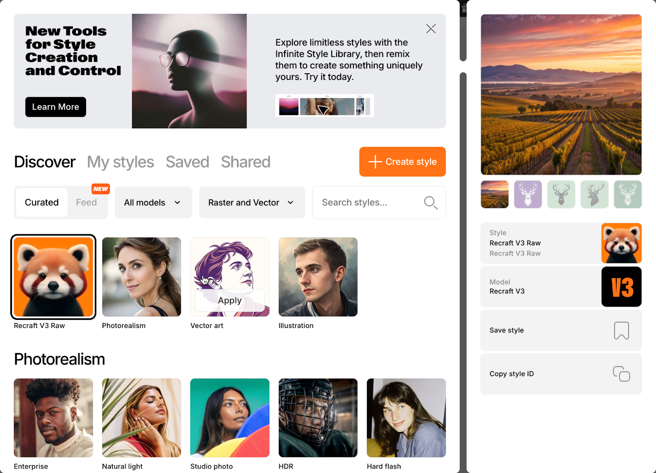
Task: Open the Model Recraft V3 row
Action: point(561,287)
